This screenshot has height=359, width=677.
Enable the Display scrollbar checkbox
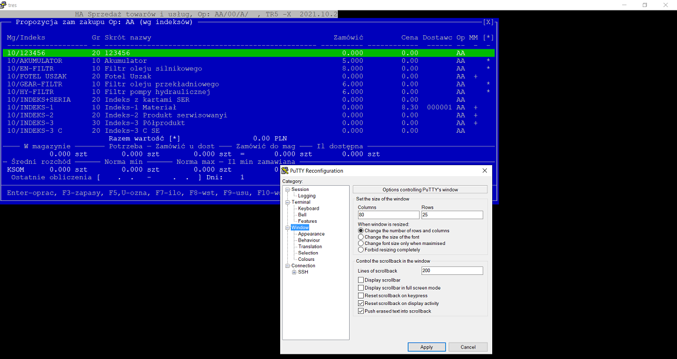[x=361, y=280]
